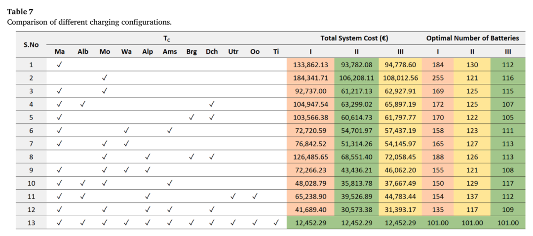
Task: Click the Brg checkmark in row 5
Action: click(x=191, y=118)
